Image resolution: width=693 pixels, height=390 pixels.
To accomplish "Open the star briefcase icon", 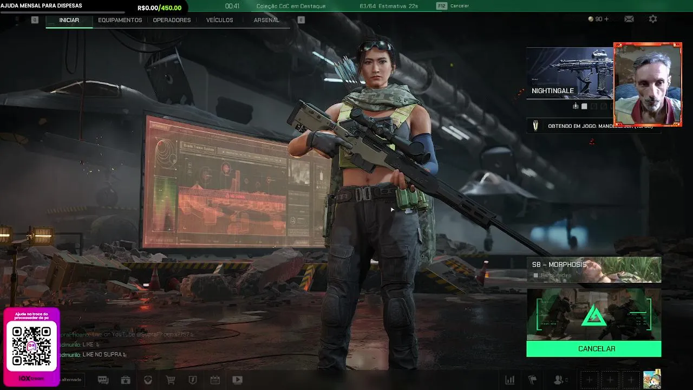I will 126,380.
